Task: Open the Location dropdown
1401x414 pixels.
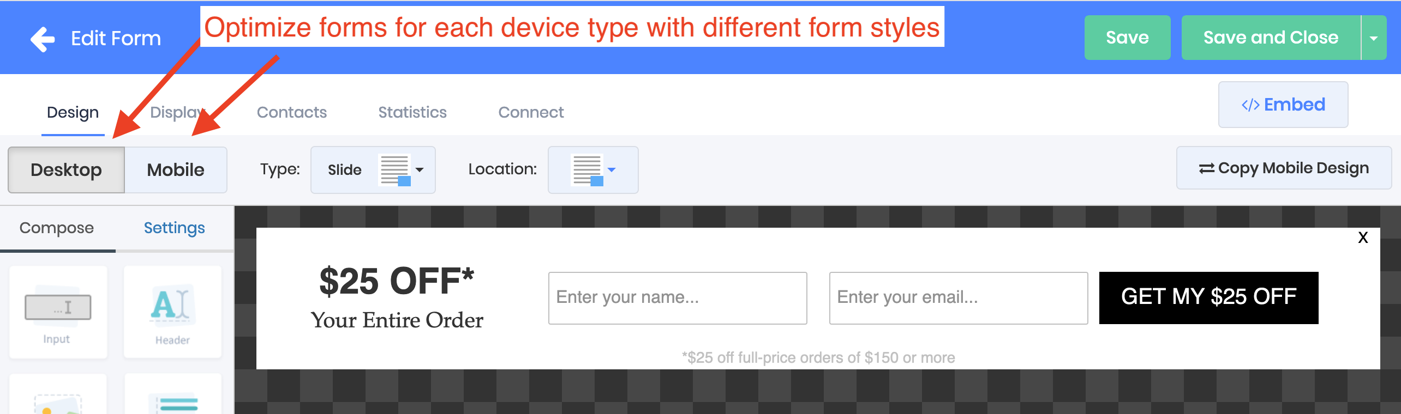Action: tap(593, 170)
